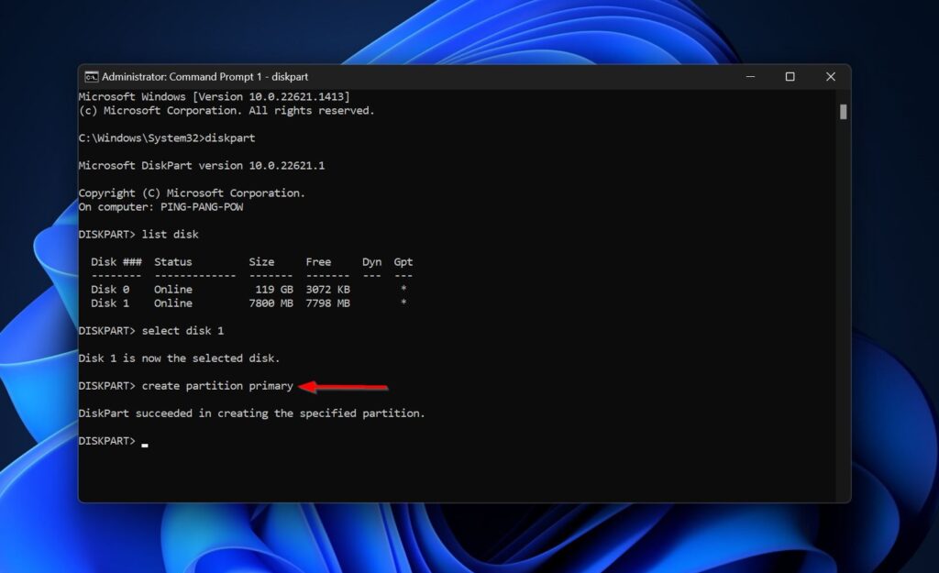The image size is (939, 573).
Task: Select the Disk 0 row in the table
Action: (x=248, y=290)
